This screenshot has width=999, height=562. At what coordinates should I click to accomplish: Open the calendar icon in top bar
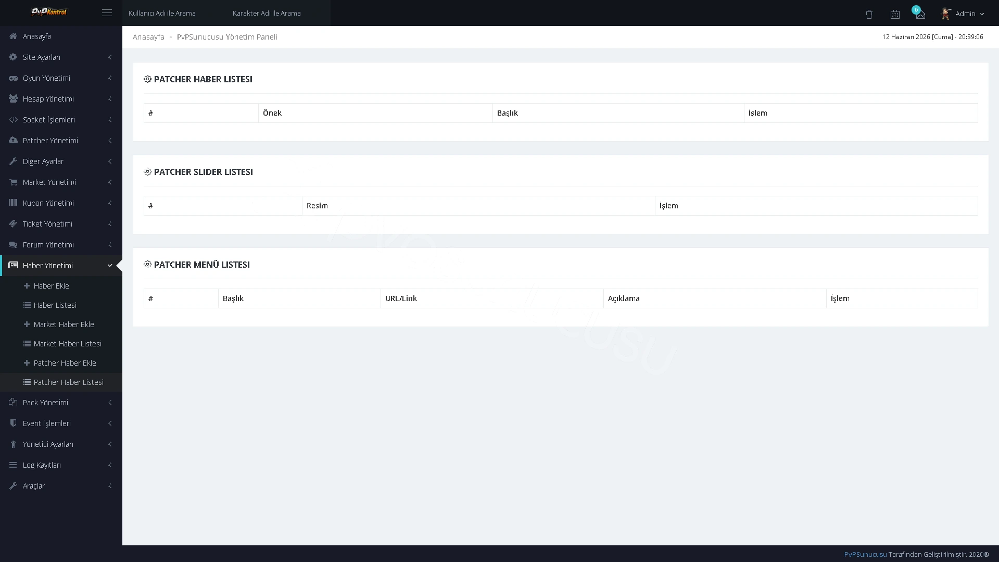895,15
